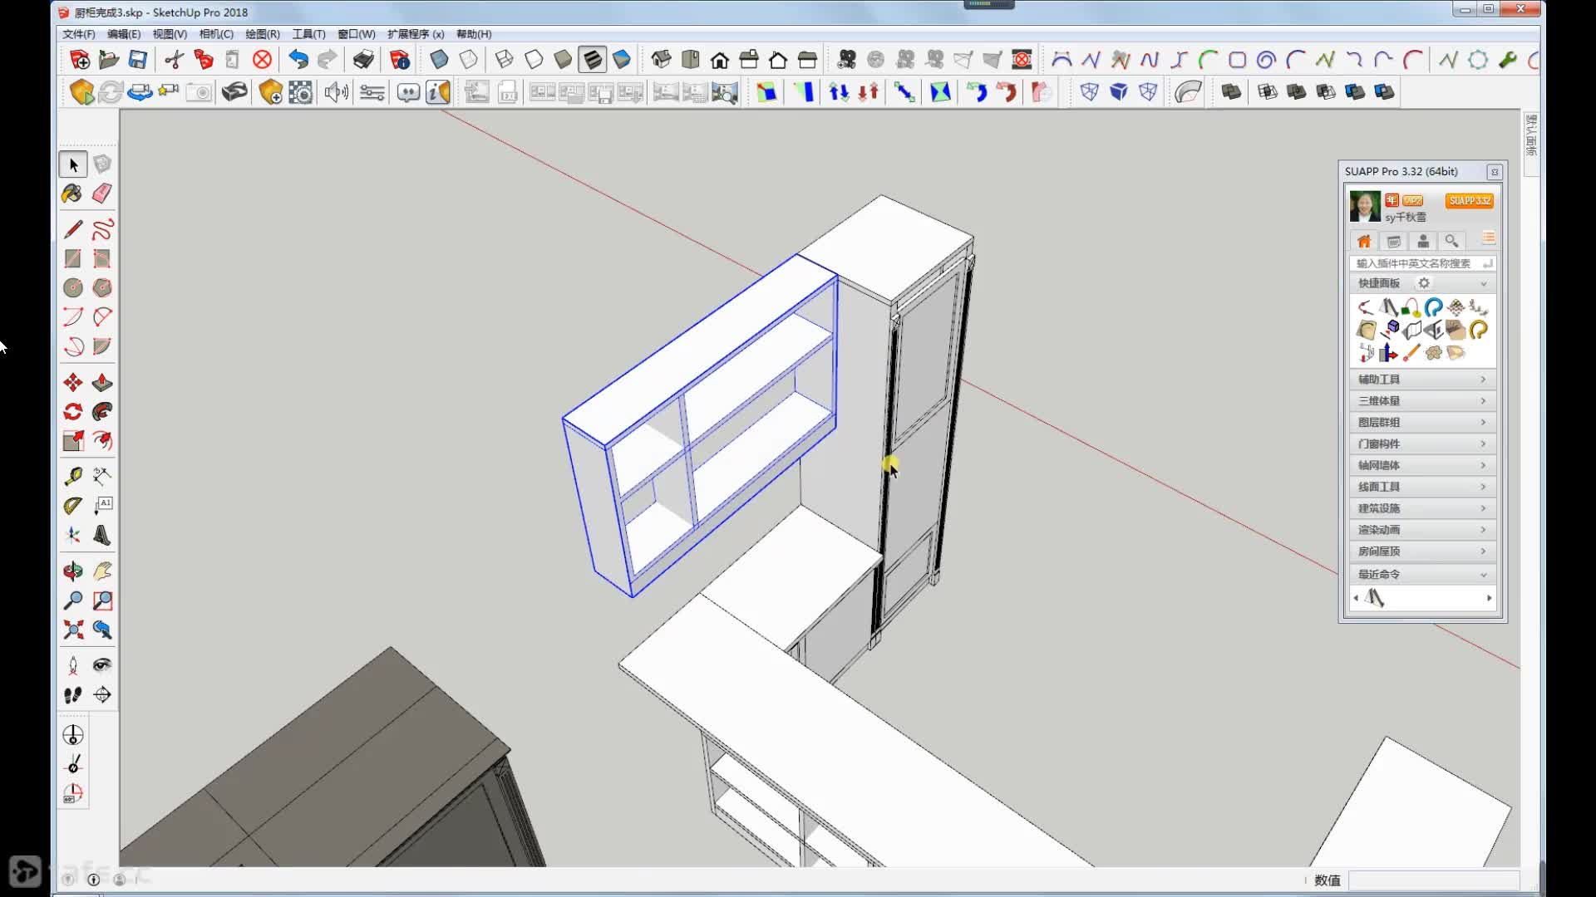Activate the Scale tool
Screen dimensions: 1596x897
click(73, 440)
